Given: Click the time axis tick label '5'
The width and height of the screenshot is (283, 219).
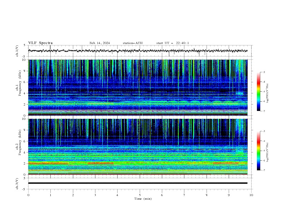Looking at the screenshot, I should point(140,195).
